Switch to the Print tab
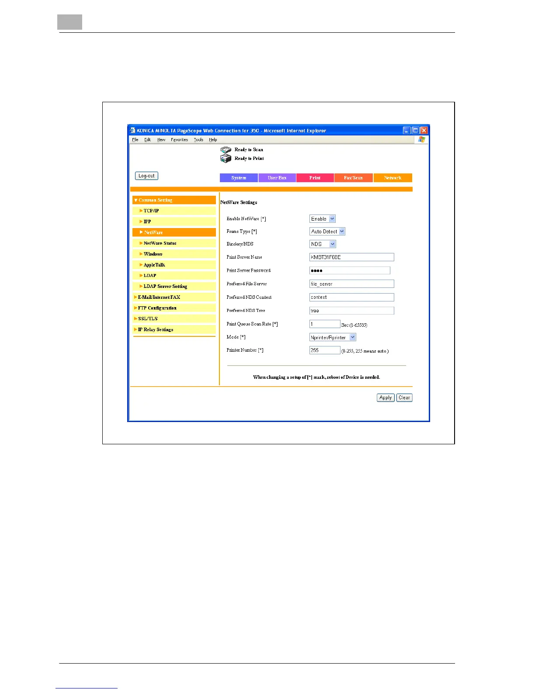This screenshot has width=535, height=692. click(x=315, y=178)
